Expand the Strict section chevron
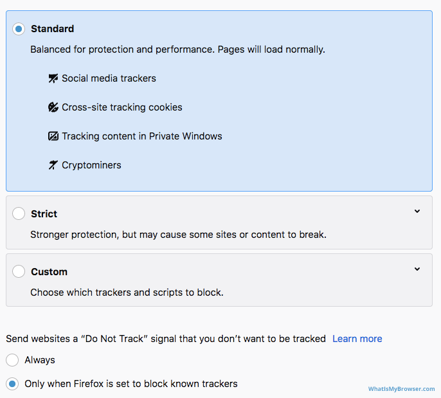This screenshot has width=441, height=398. tap(417, 212)
